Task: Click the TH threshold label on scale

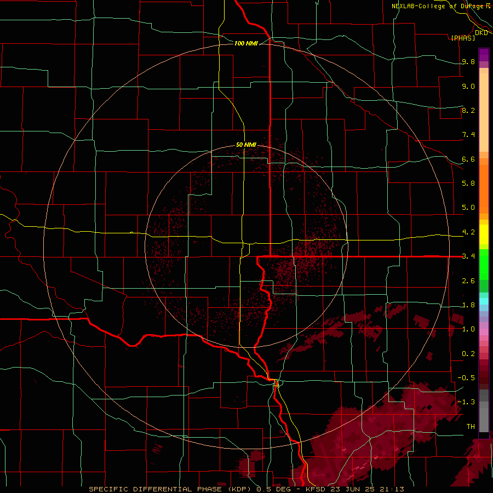Action: (x=471, y=427)
